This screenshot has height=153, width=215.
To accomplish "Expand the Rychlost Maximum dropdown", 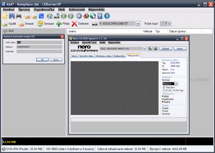I will point(176,84).
